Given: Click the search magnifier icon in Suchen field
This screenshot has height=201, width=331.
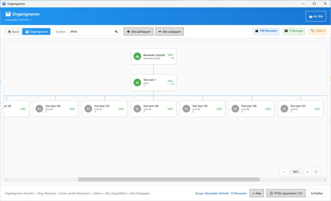Looking at the screenshot, I should [x=116, y=32].
